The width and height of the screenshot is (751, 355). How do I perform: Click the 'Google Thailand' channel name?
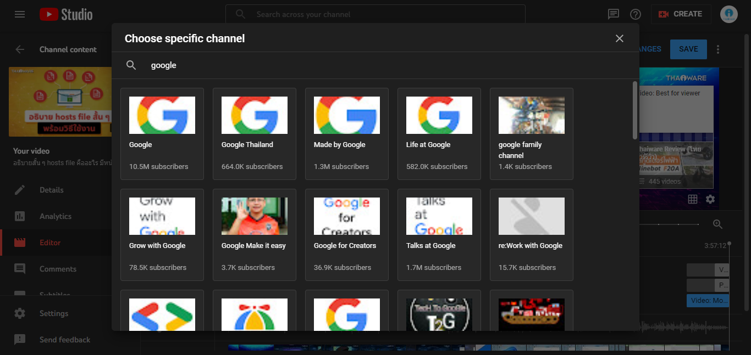[x=247, y=145]
